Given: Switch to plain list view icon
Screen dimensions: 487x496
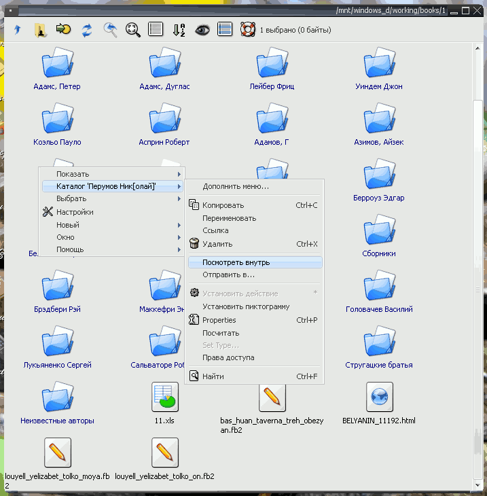Looking at the screenshot, I should pos(156,29).
